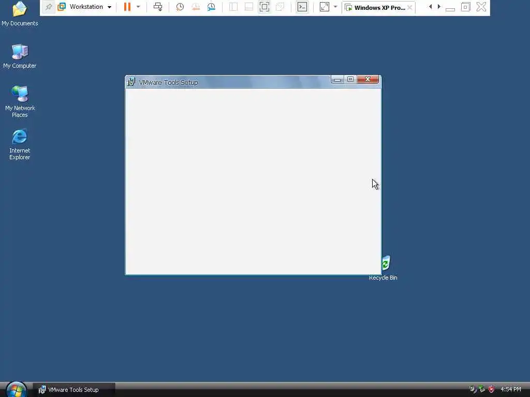Expand the stretch options dropdown arrow
This screenshot has width=530, height=397.
tap(335, 7)
